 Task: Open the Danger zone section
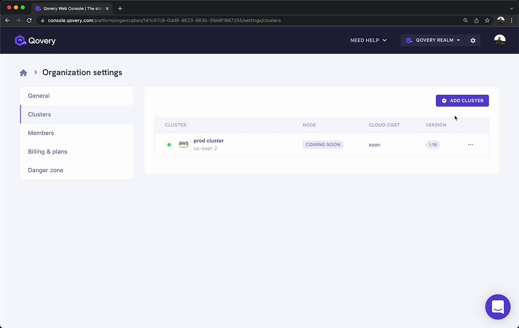point(45,170)
